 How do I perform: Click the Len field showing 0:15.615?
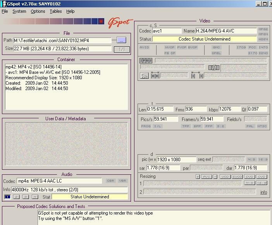(160, 109)
